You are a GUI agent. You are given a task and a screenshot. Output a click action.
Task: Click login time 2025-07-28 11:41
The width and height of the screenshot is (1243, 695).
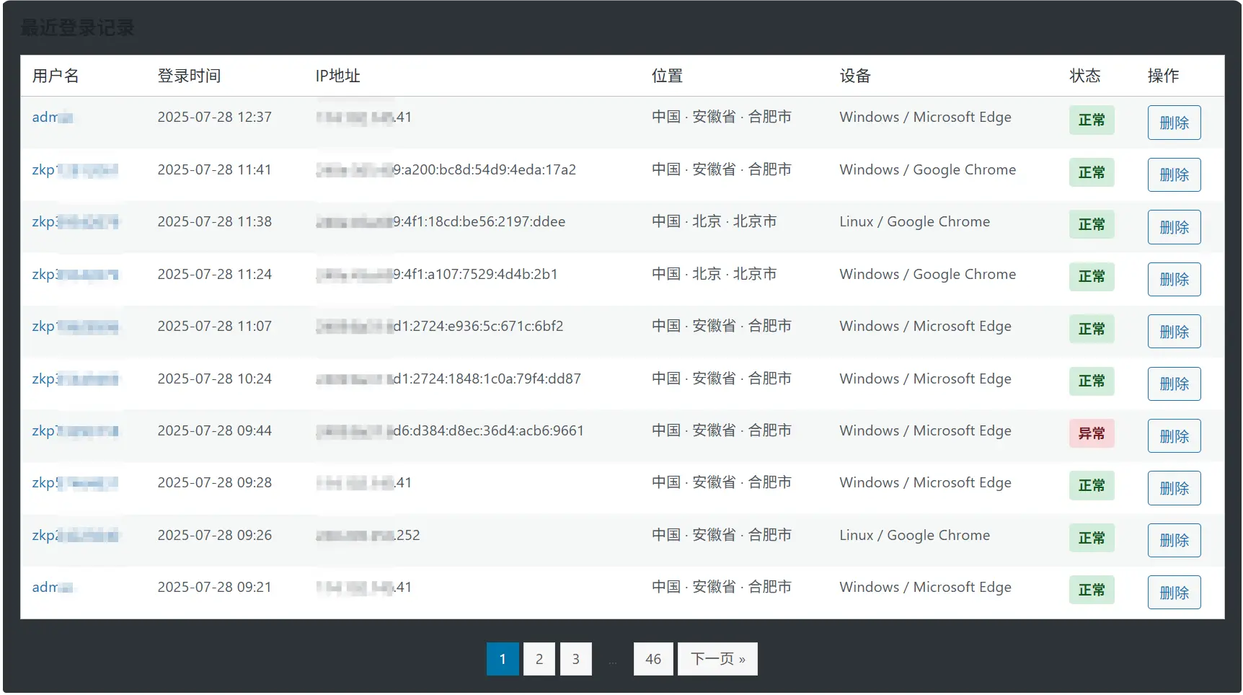(x=215, y=169)
